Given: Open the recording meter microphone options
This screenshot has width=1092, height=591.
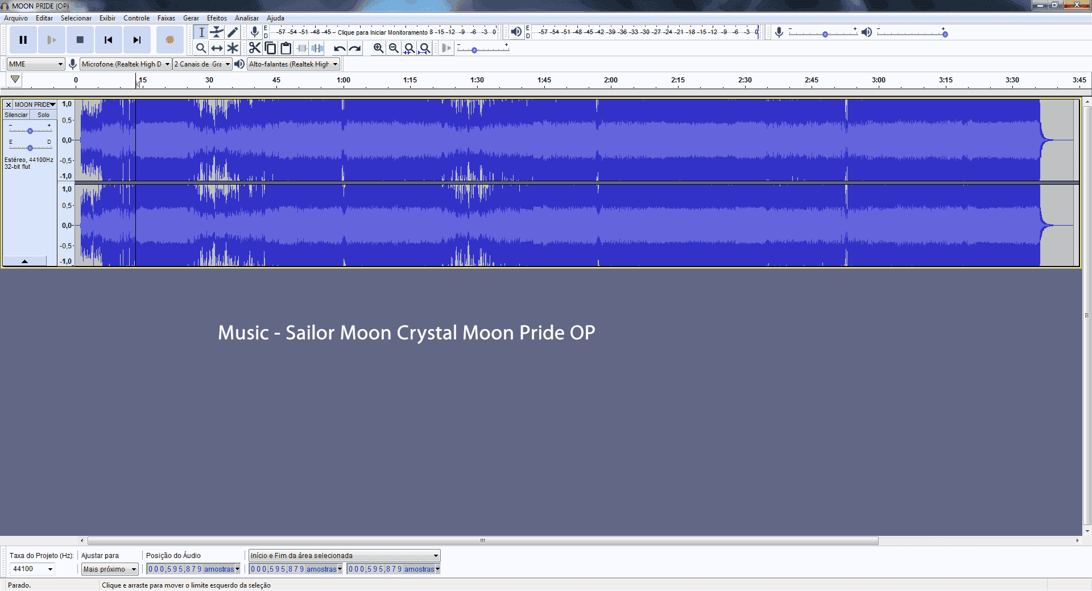Looking at the screenshot, I should 255,32.
